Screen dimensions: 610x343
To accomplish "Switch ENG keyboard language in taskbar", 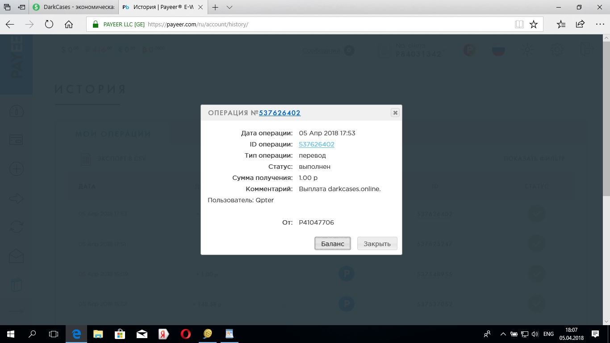I will [548, 334].
